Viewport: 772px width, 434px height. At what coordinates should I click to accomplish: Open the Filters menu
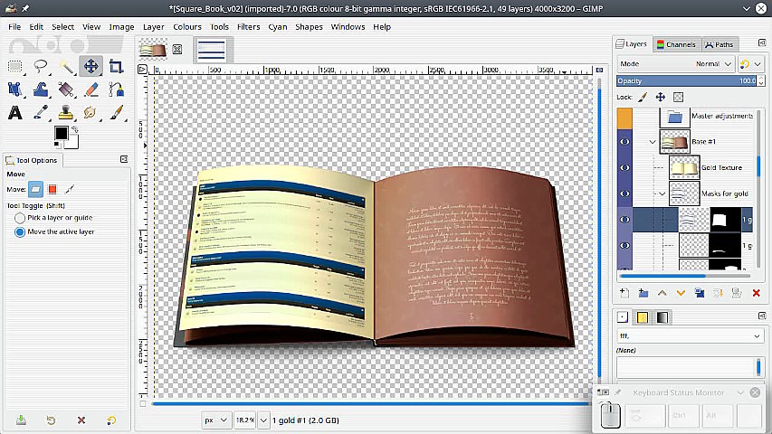(248, 27)
